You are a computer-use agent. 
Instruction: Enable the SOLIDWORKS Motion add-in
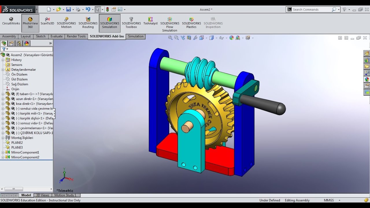tap(66, 23)
